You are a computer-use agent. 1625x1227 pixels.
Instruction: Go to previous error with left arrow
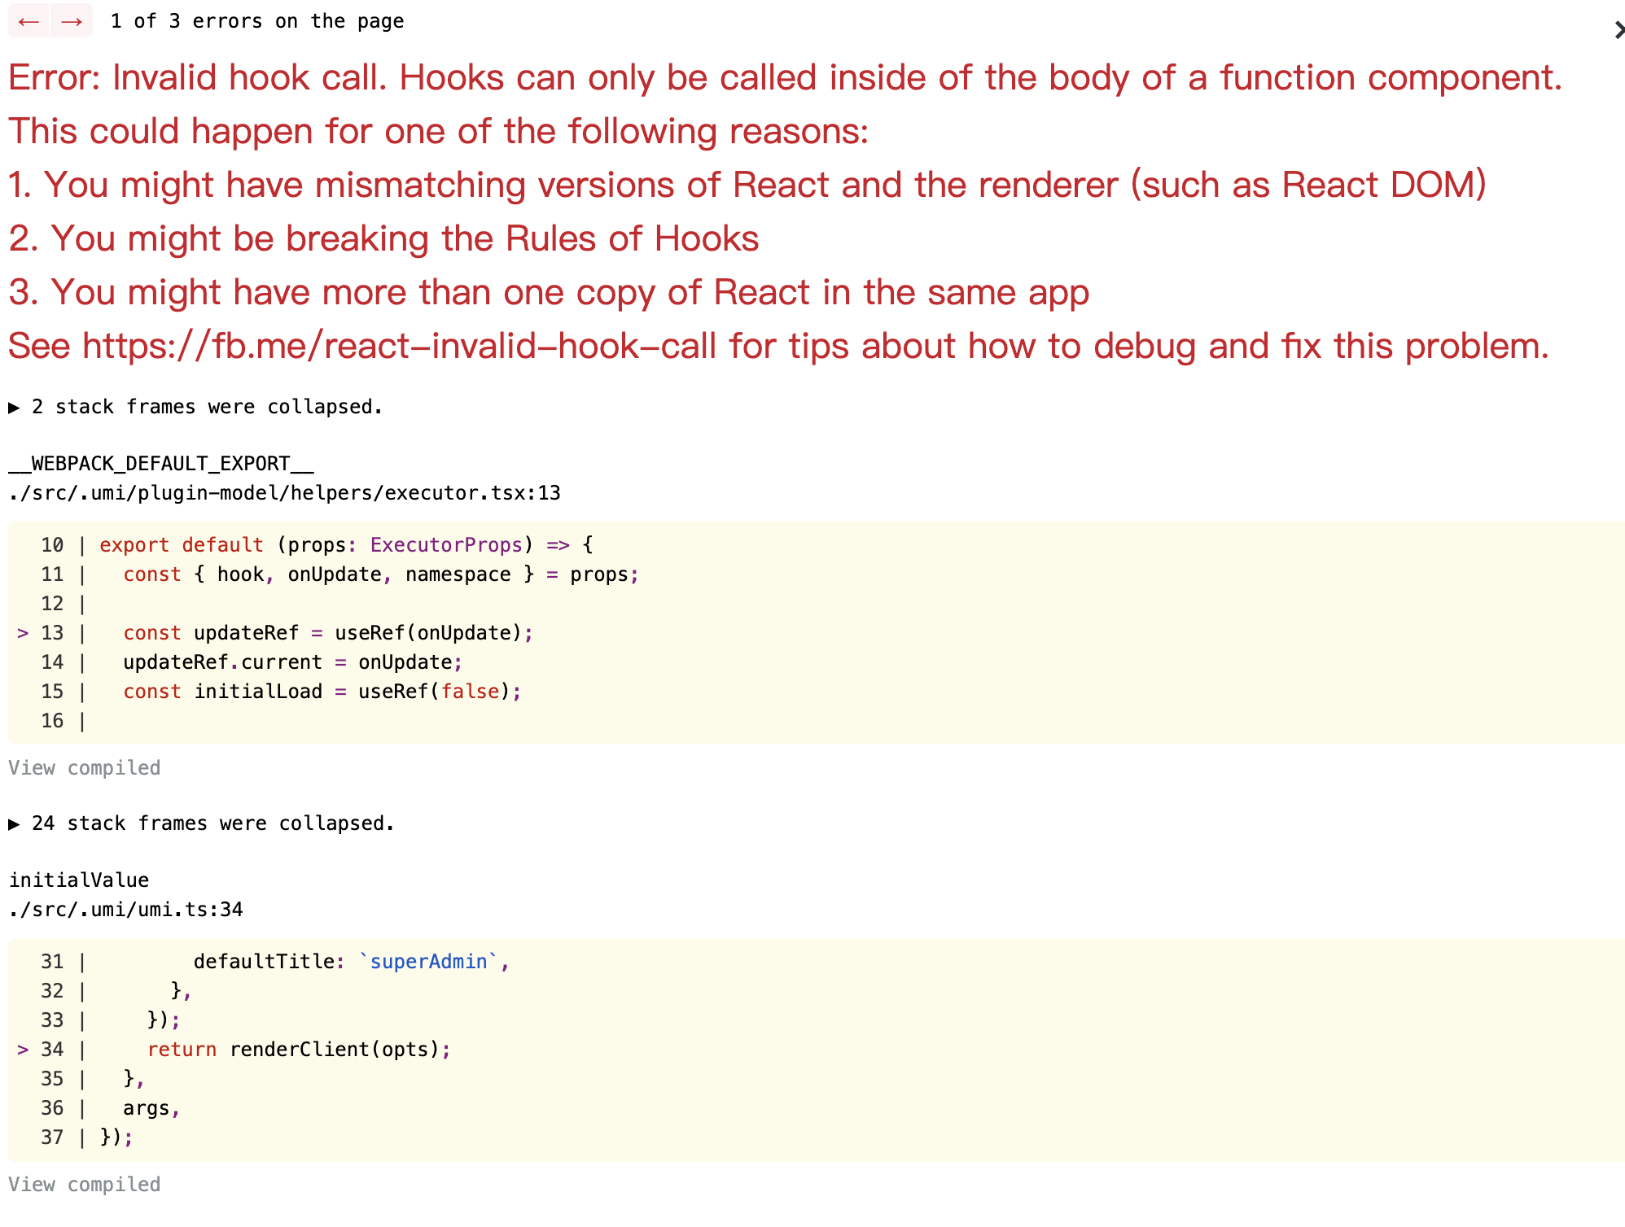click(28, 21)
